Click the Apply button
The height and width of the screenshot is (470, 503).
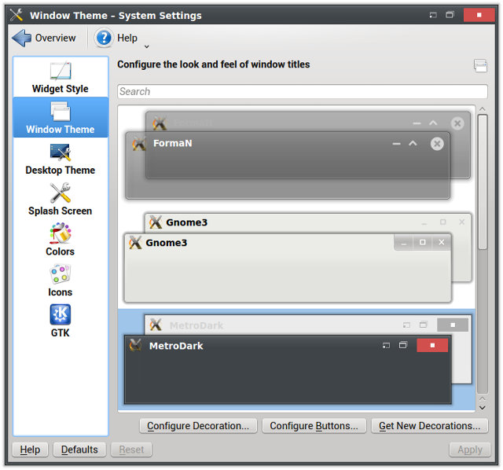470,450
